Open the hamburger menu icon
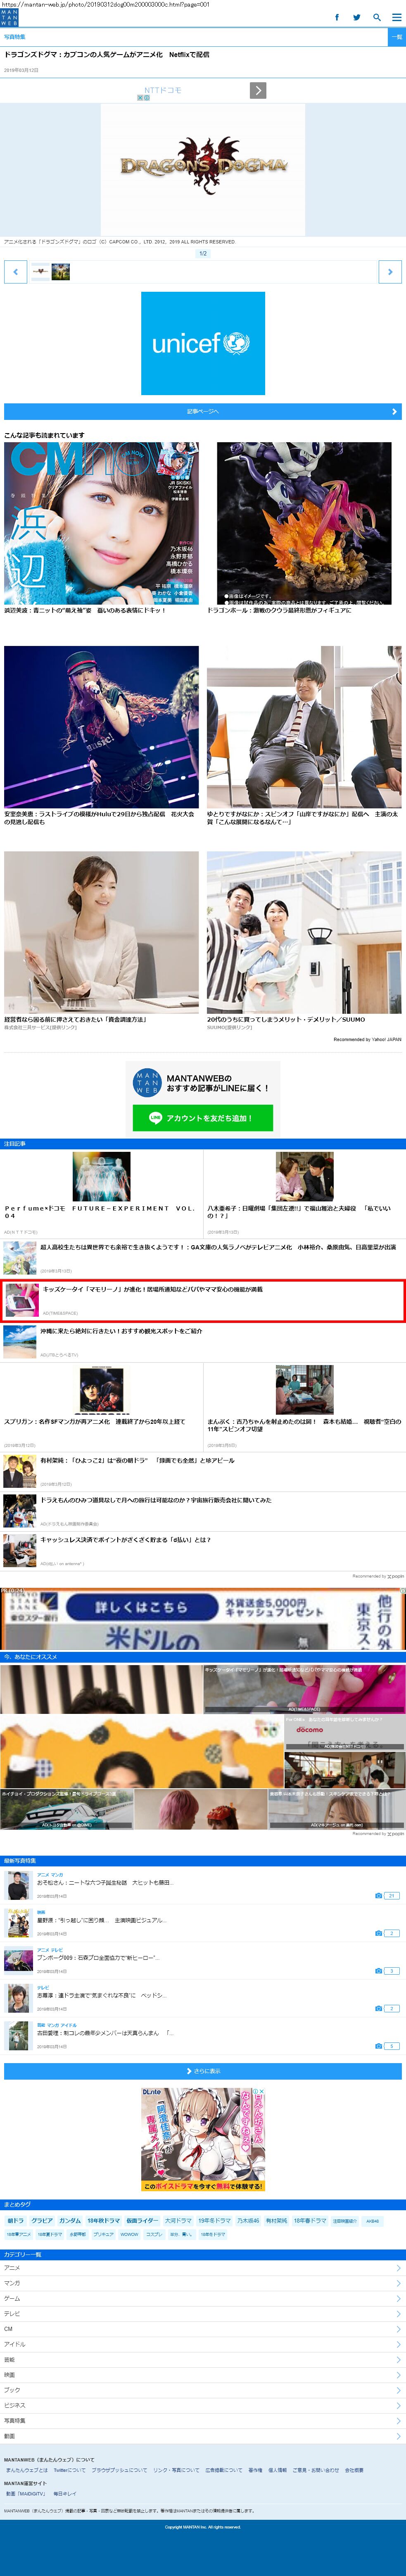The image size is (406, 2576). pos(396,17)
